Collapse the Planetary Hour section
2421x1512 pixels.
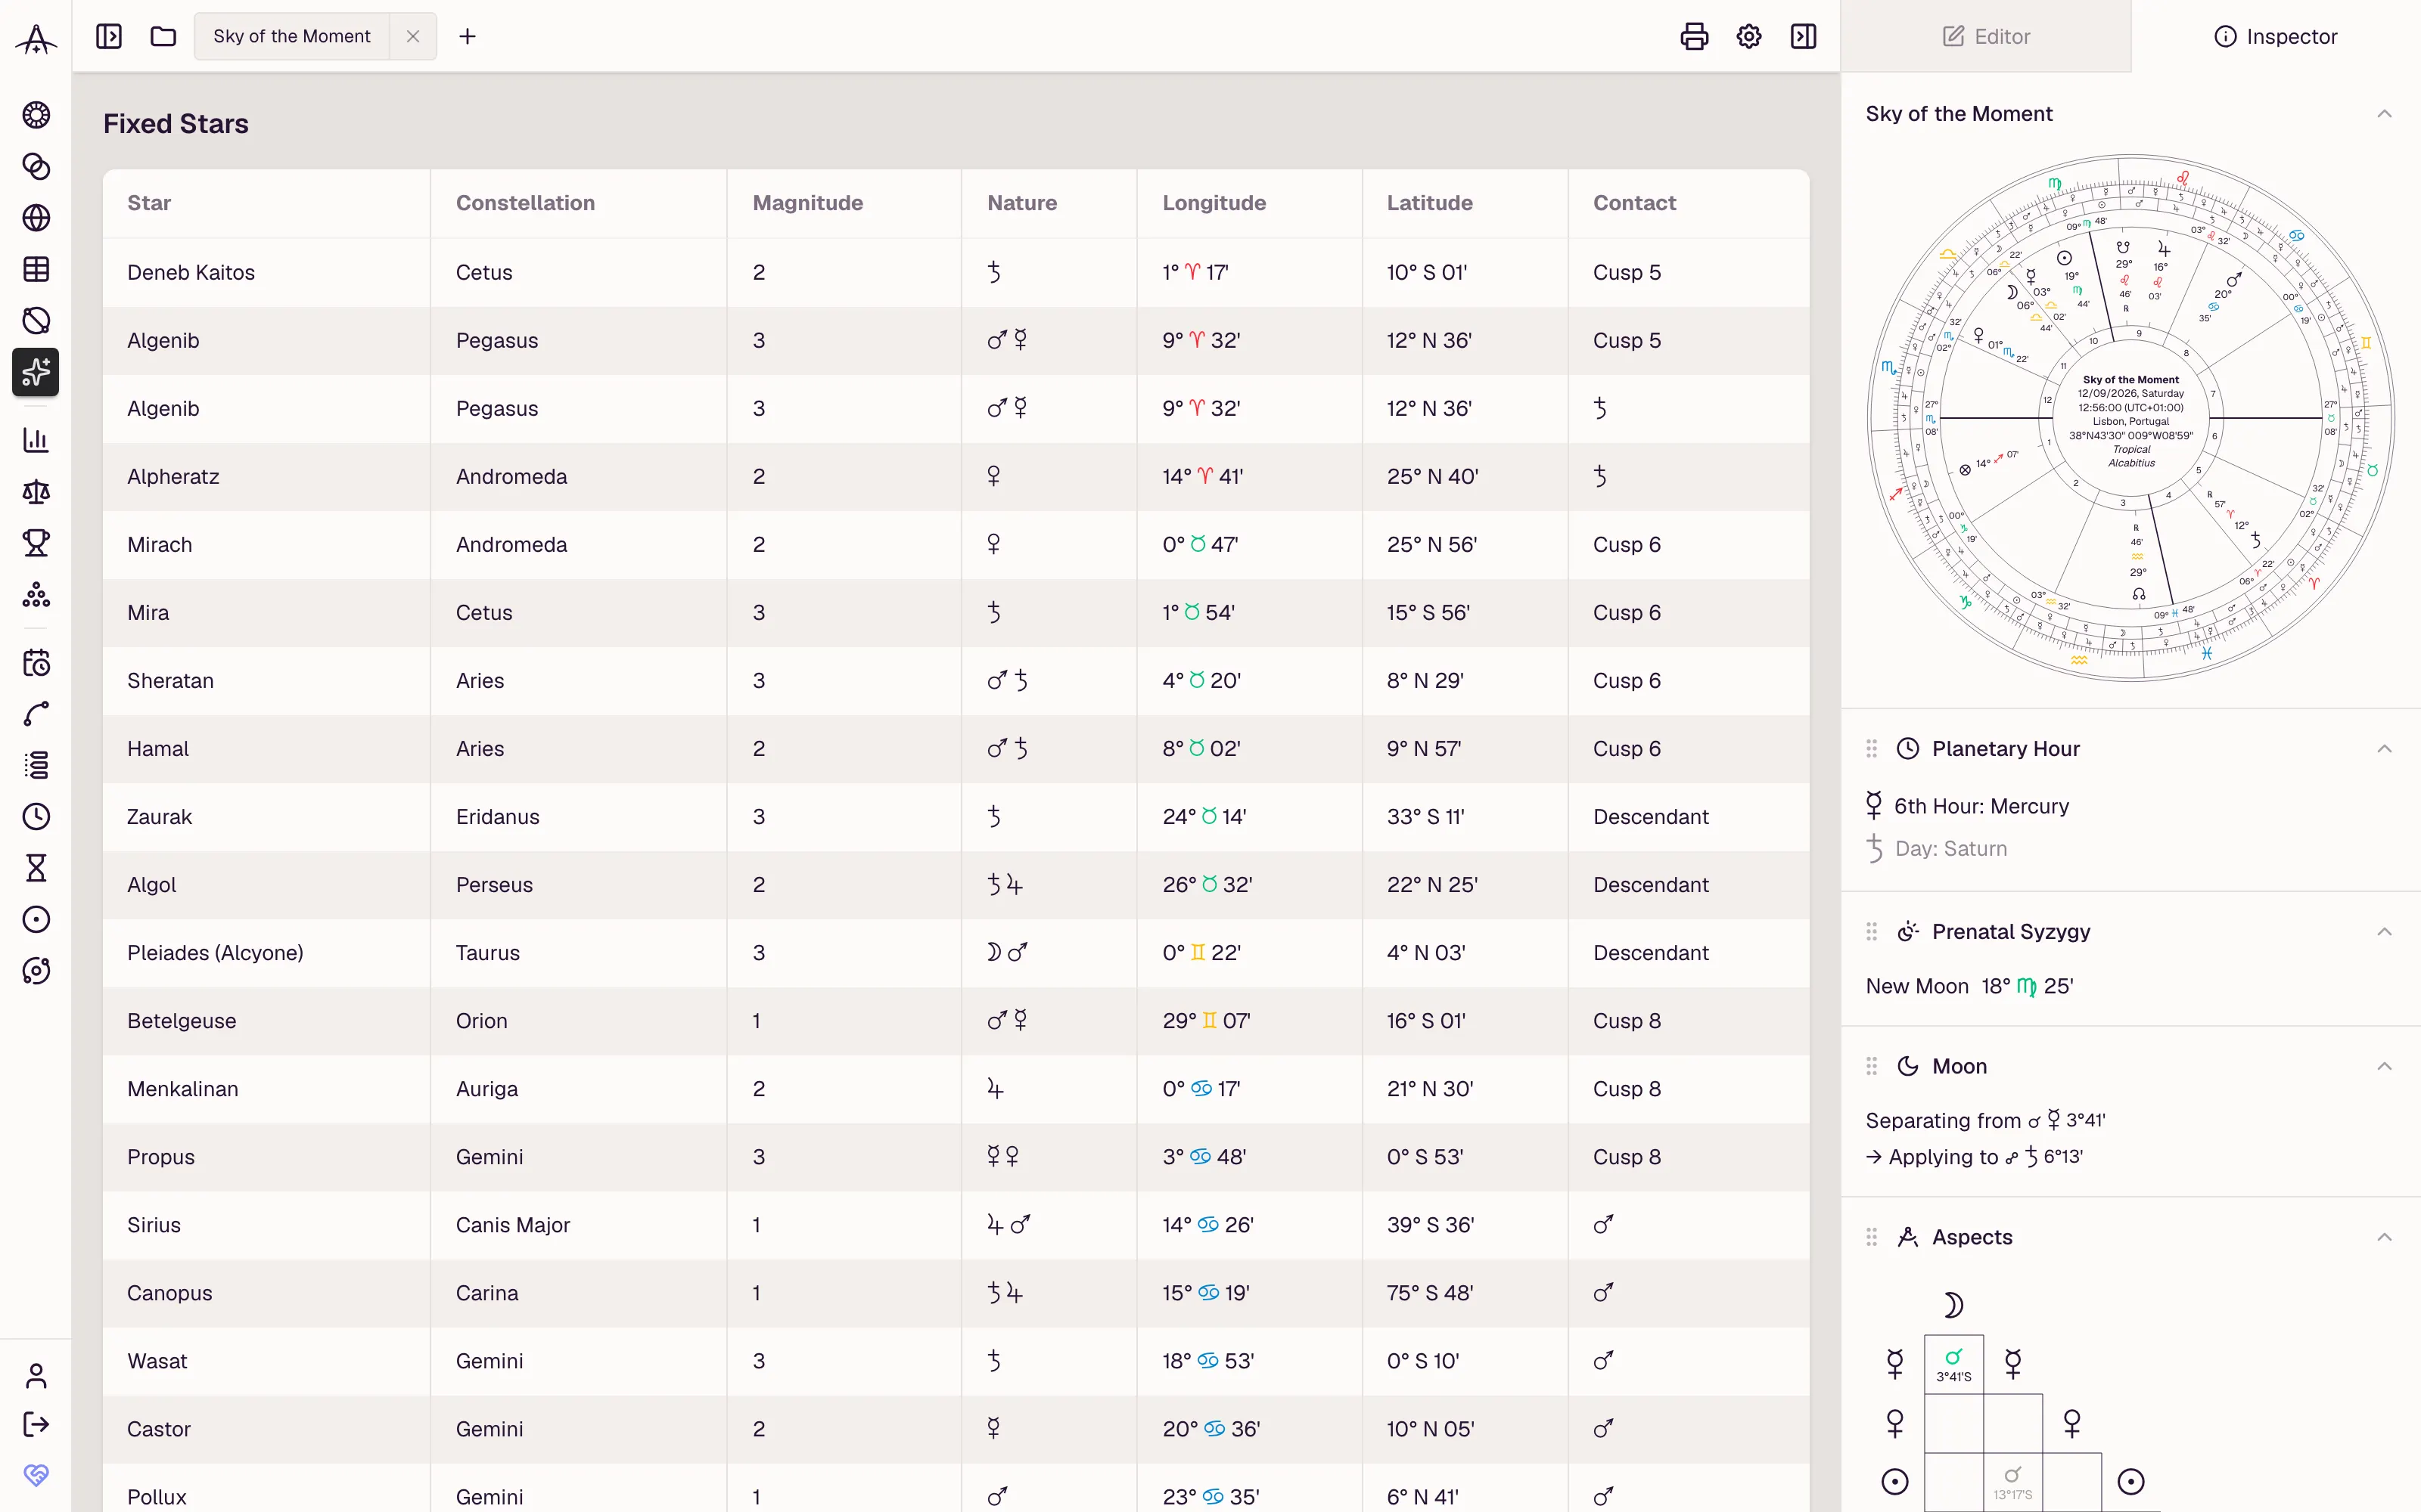click(x=2385, y=749)
